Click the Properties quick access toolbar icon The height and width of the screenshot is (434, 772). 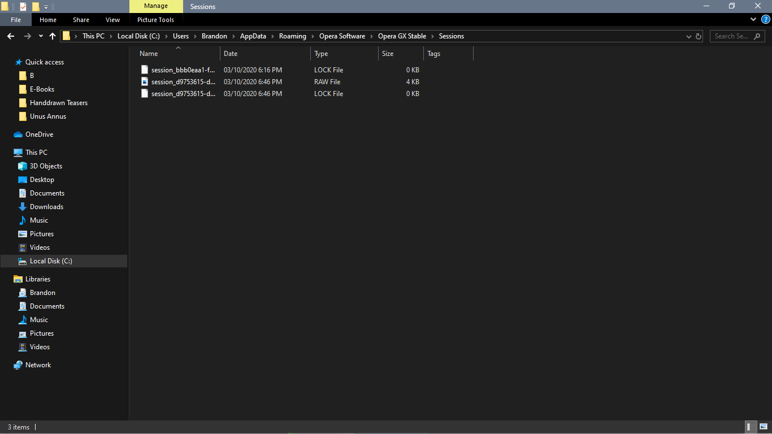pyautogui.click(x=23, y=7)
